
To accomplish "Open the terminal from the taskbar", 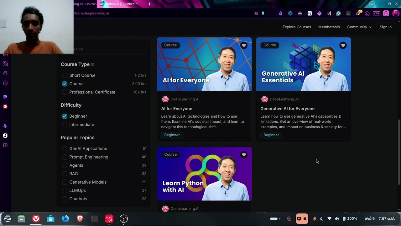I will coord(94,218).
